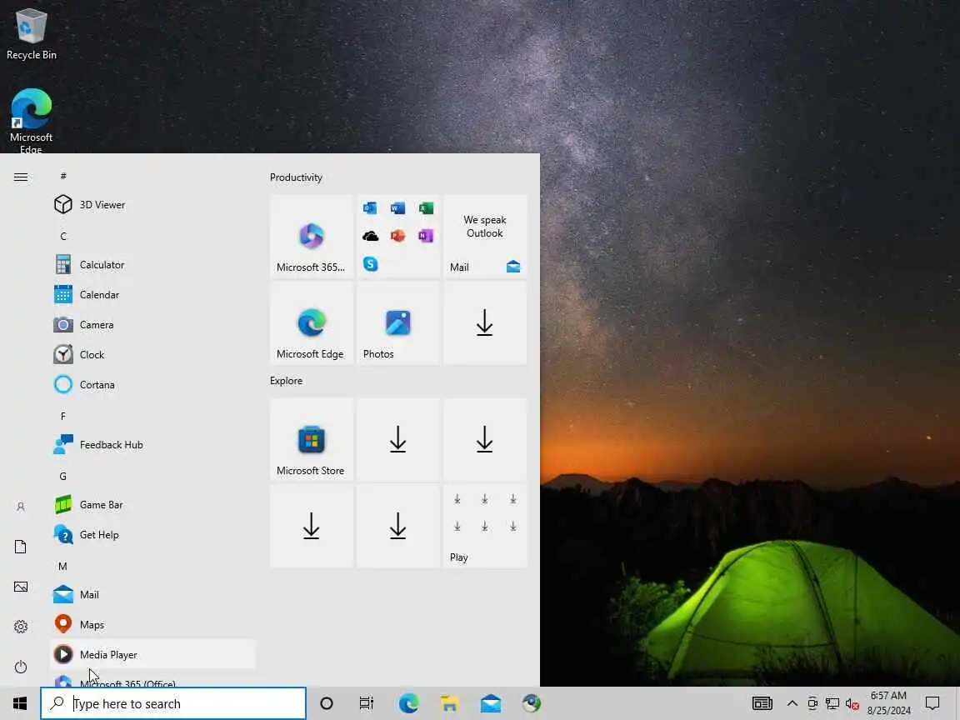Screen dimensions: 960x720
Task: Click the Microsoft 365 tile
Action: point(312,237)
